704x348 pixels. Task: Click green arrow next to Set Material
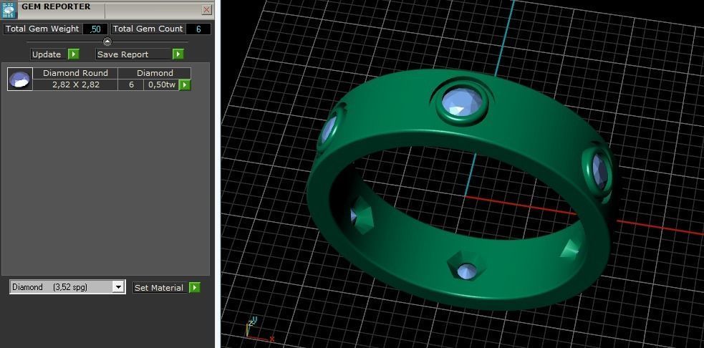tap(194, 288)
